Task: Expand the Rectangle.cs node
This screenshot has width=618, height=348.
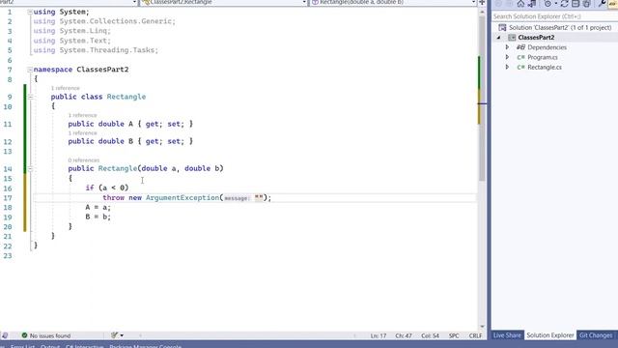Action: [x=507, y=67]
